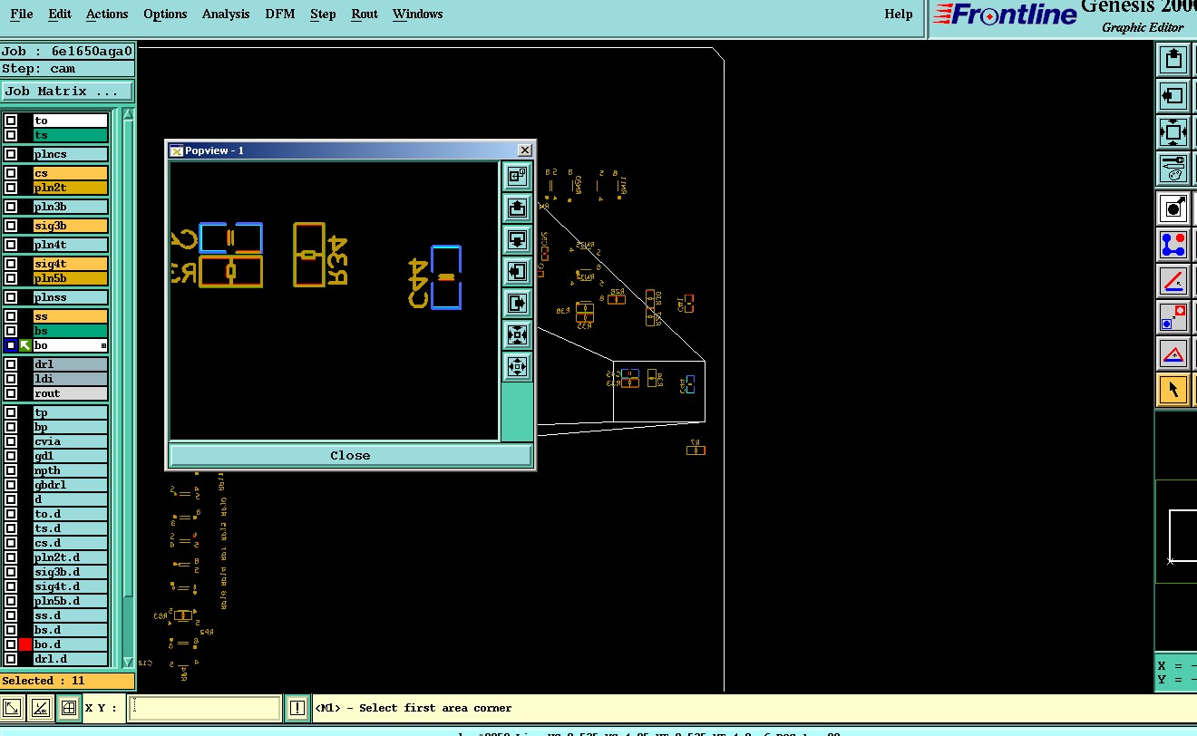This screenshot has height=736, width=1197.
Task: Select the red and blue squares move tool
Action: (1173, 318)
